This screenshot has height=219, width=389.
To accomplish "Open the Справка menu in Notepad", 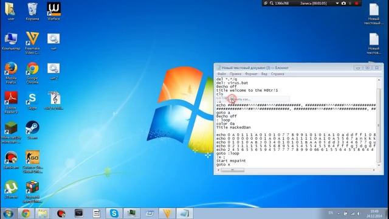I will point(277,74).
